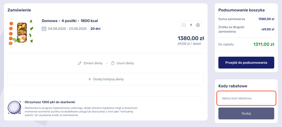This screenshot has height=127, width=282.
Task: Click the Domowa 4 posiłki 1800 kcal title
Action: (70, 21)
